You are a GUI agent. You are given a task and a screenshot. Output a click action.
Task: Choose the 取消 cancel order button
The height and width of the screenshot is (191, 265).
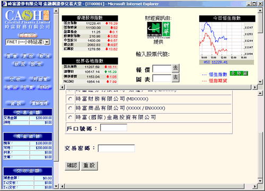point(45,56)
